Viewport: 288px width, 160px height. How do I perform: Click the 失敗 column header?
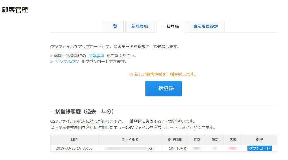coord(233,140)
